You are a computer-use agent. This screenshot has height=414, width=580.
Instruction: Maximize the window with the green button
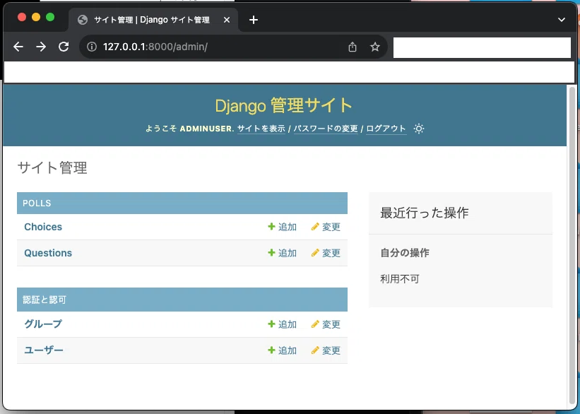pyautogui.click(x=50, y=17)
